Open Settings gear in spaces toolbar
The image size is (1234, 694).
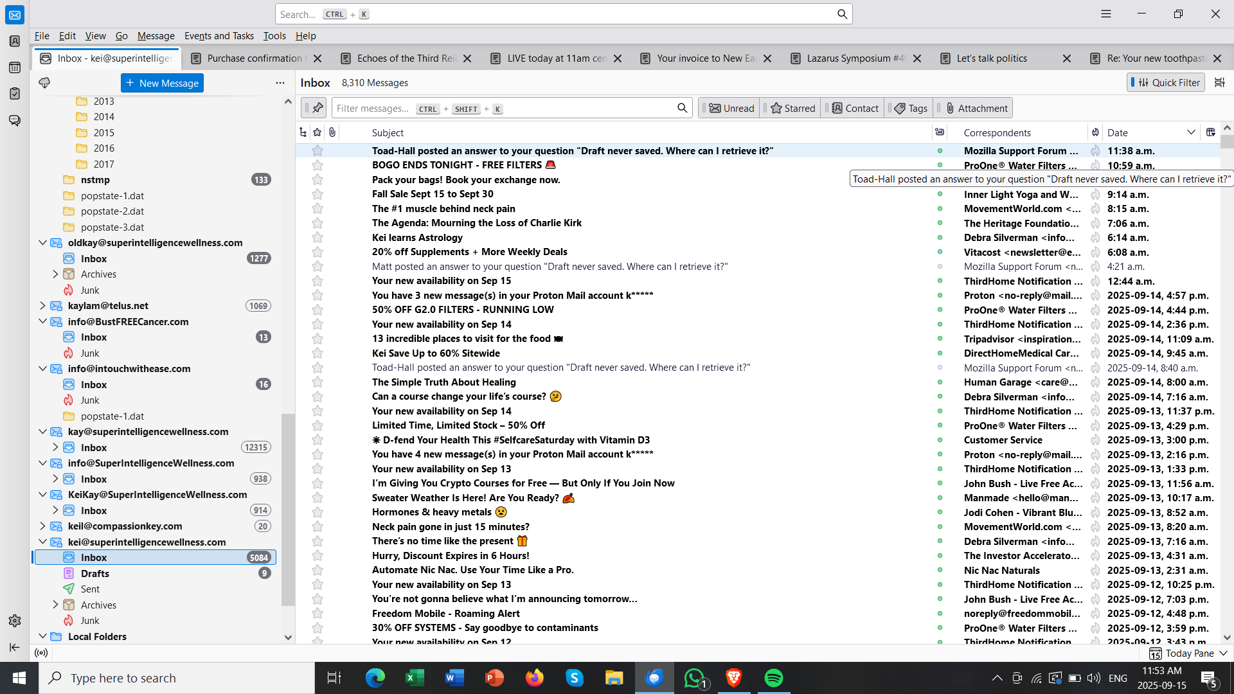(x=15, y=621)
